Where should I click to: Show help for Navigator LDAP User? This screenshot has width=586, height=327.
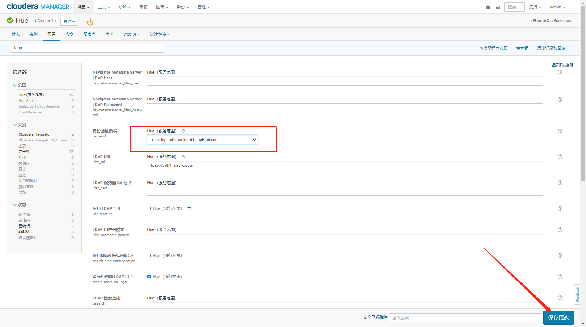560,72
